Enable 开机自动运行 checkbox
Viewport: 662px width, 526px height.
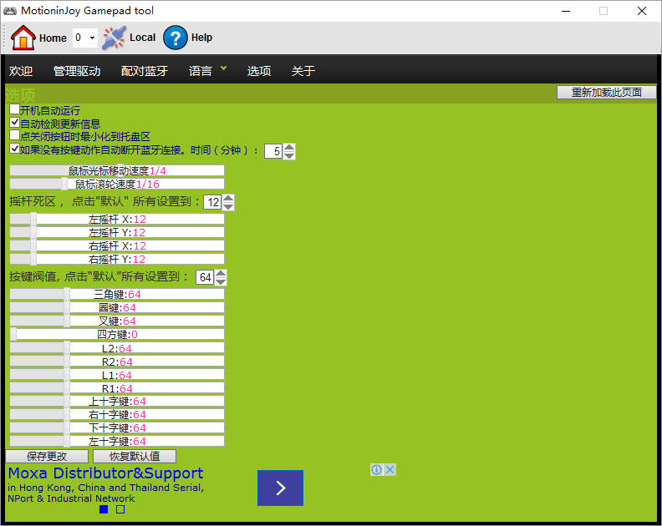tap(14, 109)
